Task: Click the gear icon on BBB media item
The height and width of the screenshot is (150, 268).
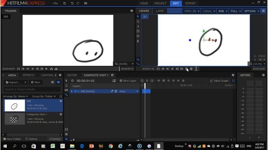Action: click(61, 101)
